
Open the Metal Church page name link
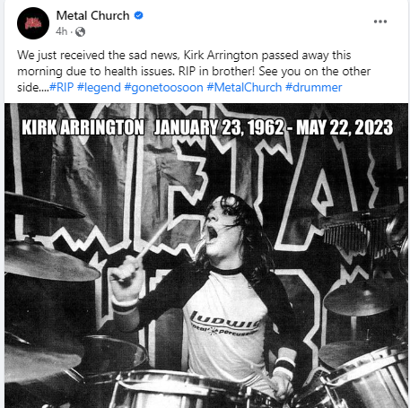tap(92, 15)
